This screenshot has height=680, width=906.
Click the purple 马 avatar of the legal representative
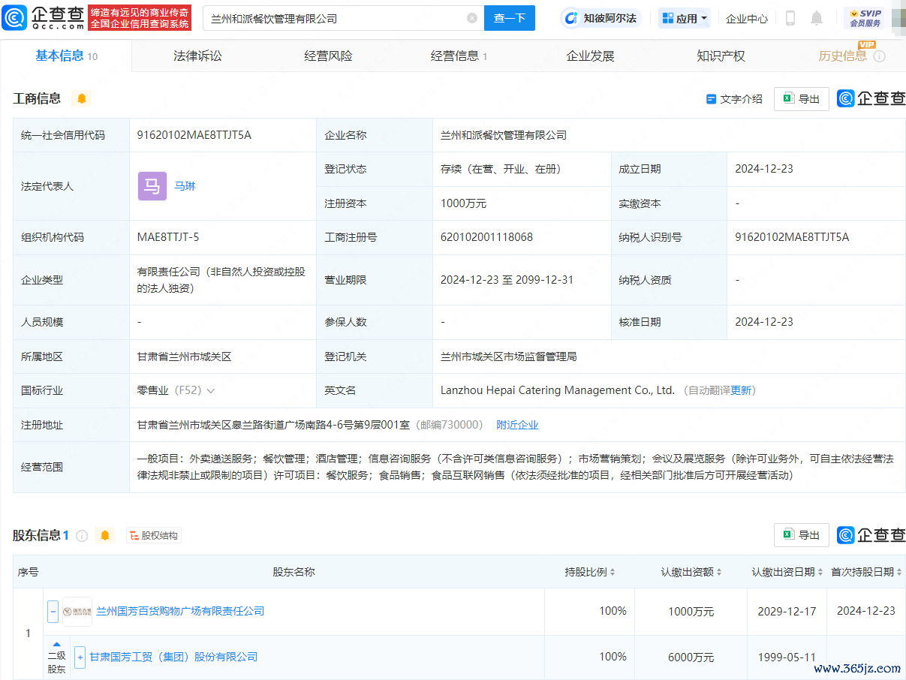(152, 186)
